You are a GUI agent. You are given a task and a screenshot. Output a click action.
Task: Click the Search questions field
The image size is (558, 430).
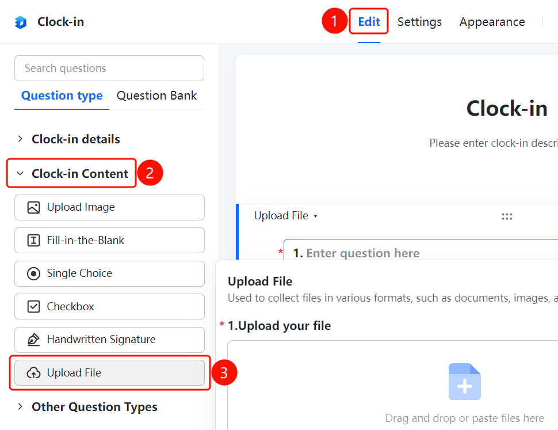tap(109, 69)
